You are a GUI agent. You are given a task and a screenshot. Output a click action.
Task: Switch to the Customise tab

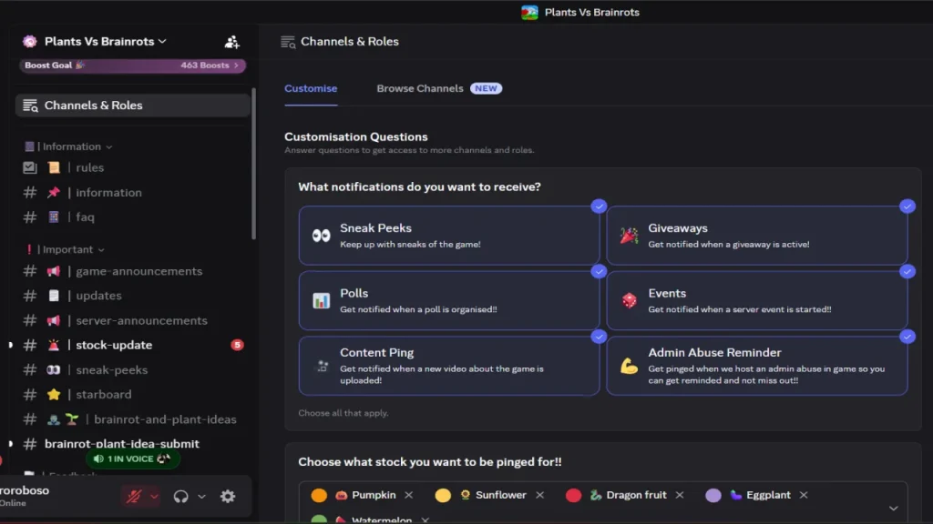(311, 88)
